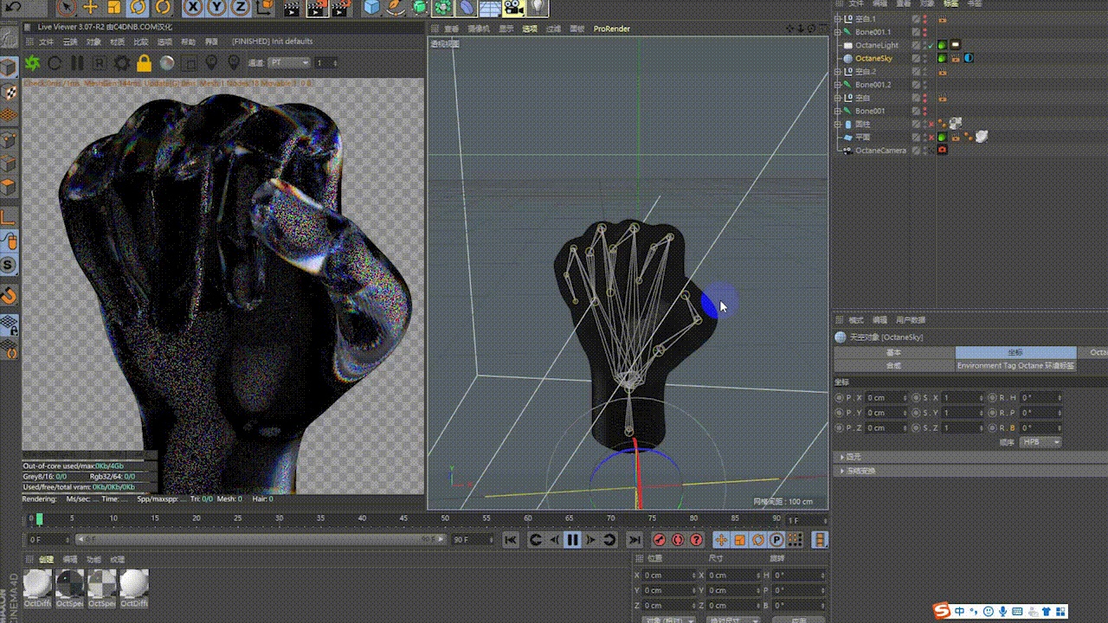This screenshot has width=1108, height=623.
Task: Click the Spline pen tool icon
Action: [x=396, y=8]
